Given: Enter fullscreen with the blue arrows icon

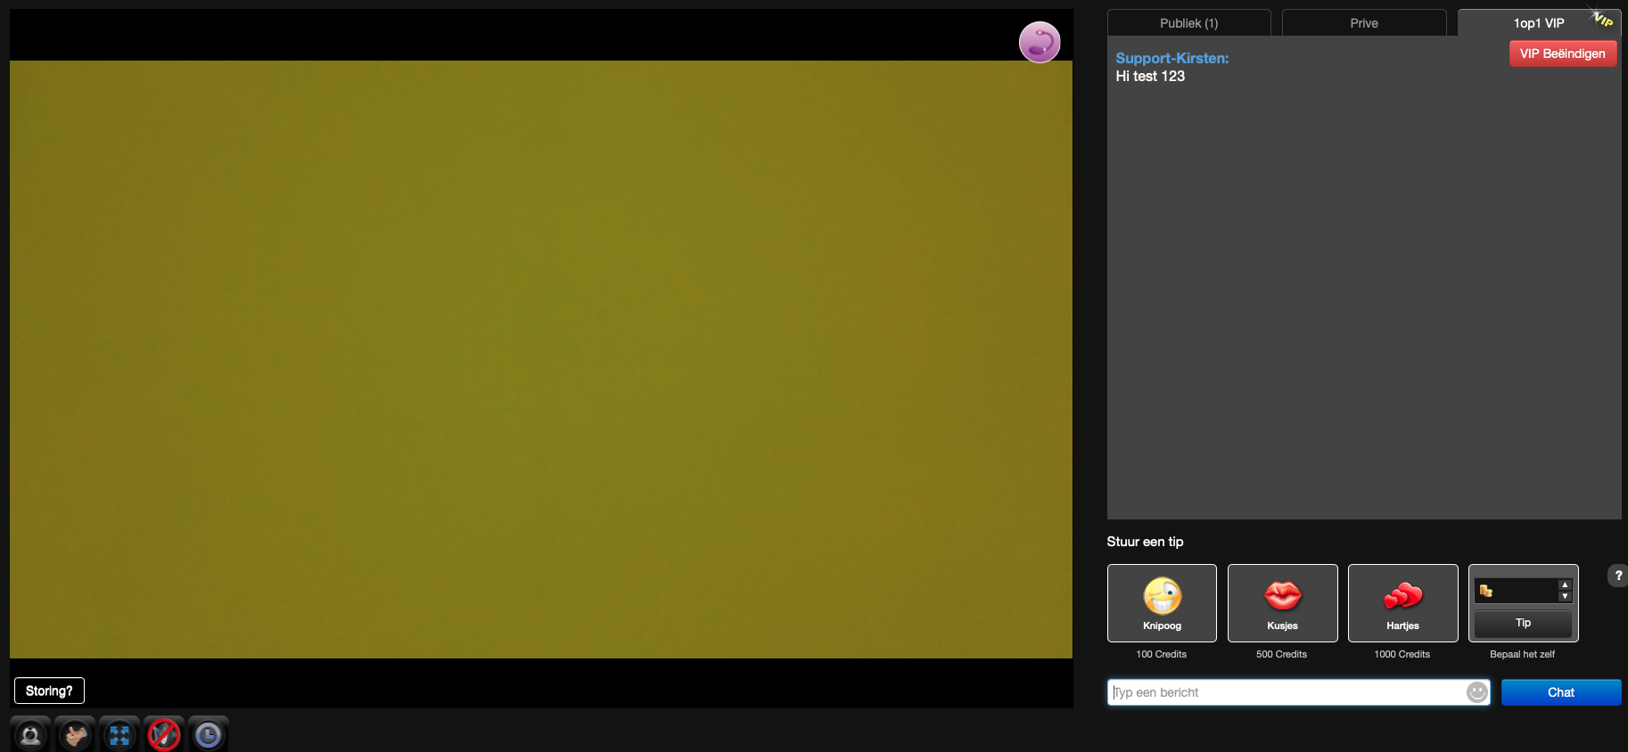Looking at the screenshot, I should tap(119, 735).
